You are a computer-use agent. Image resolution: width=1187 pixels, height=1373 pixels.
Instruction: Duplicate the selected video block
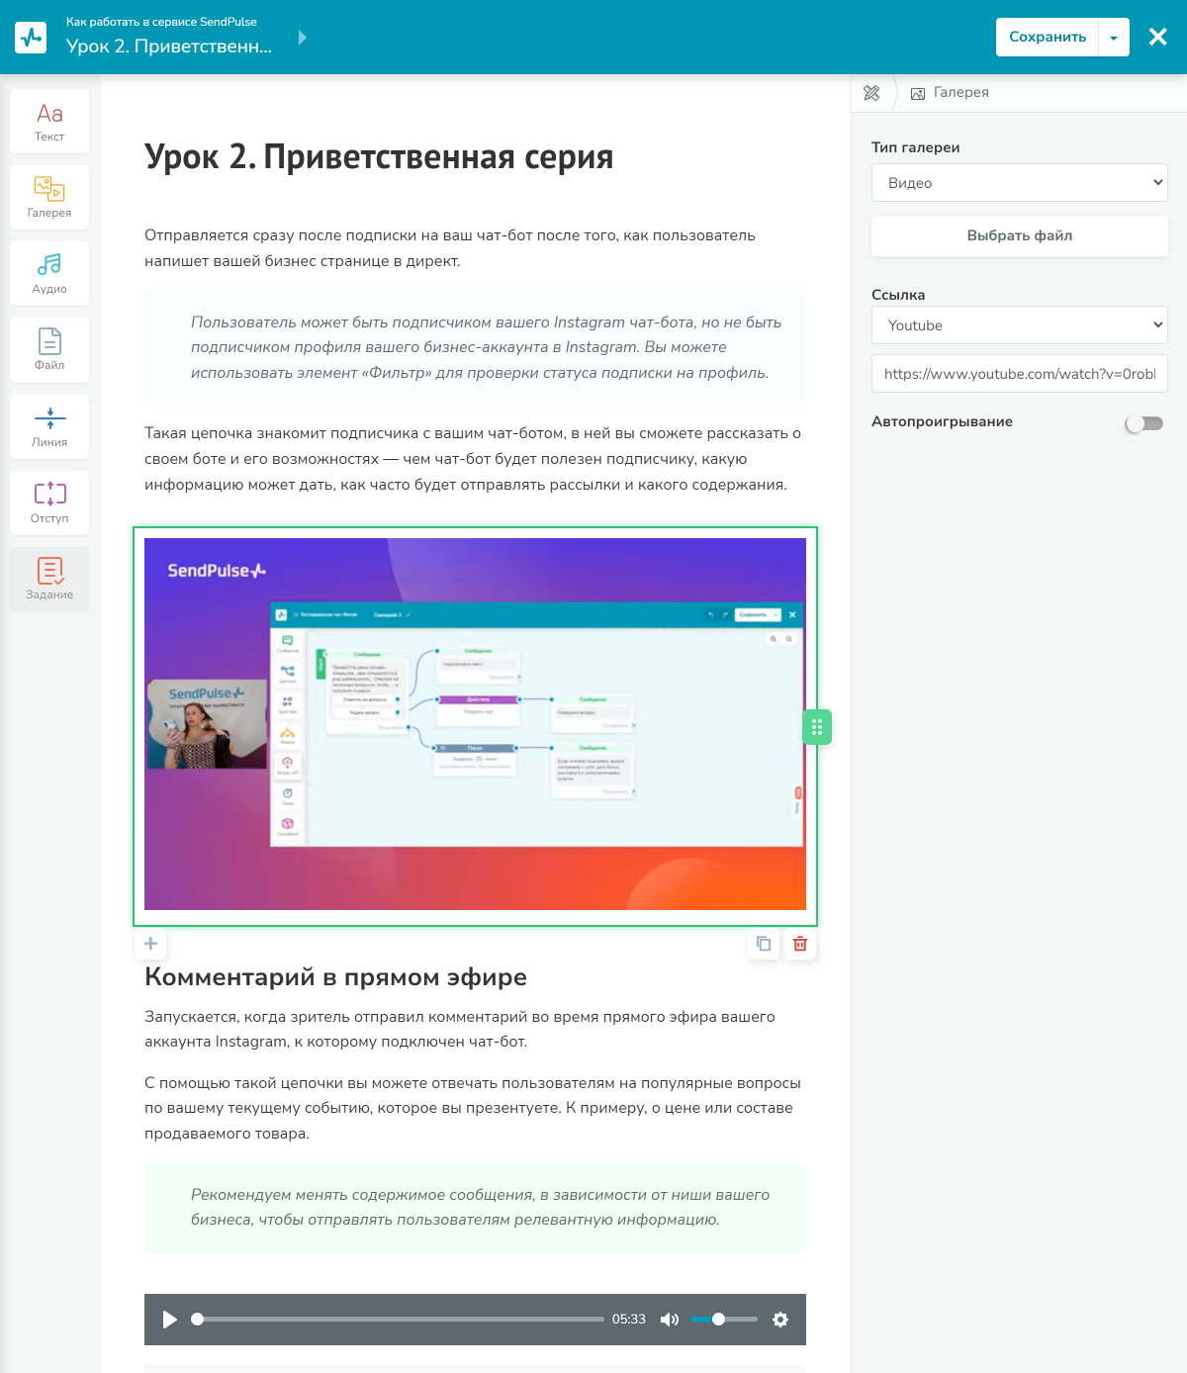[x=763, y=944]
